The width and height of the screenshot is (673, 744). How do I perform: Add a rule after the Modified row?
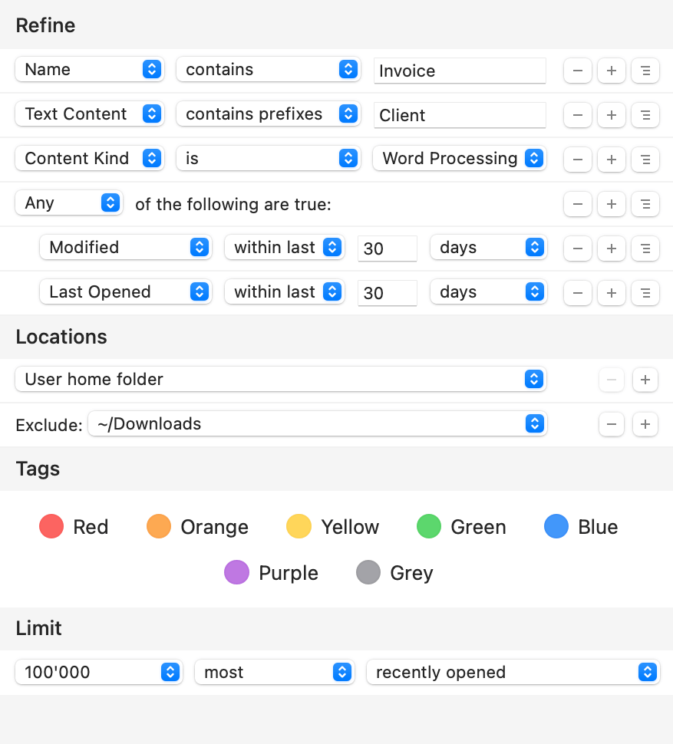pyautogui.click(x=611, y=249)
